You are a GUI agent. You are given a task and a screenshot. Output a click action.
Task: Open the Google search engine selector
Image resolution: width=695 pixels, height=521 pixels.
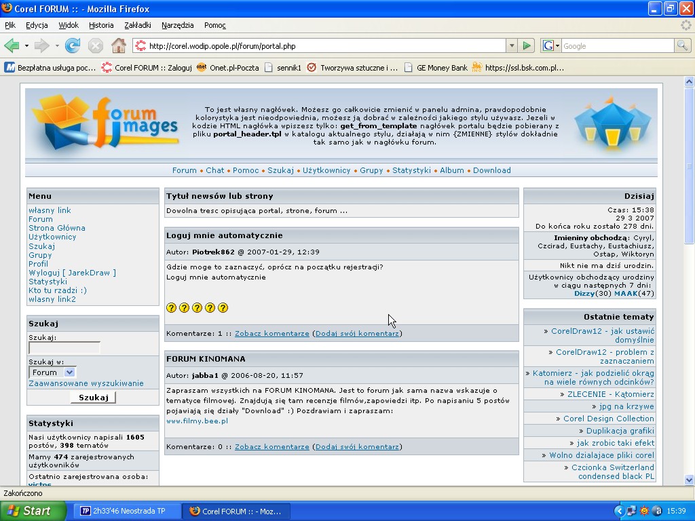pyautogui.click(x=551, y=45)
